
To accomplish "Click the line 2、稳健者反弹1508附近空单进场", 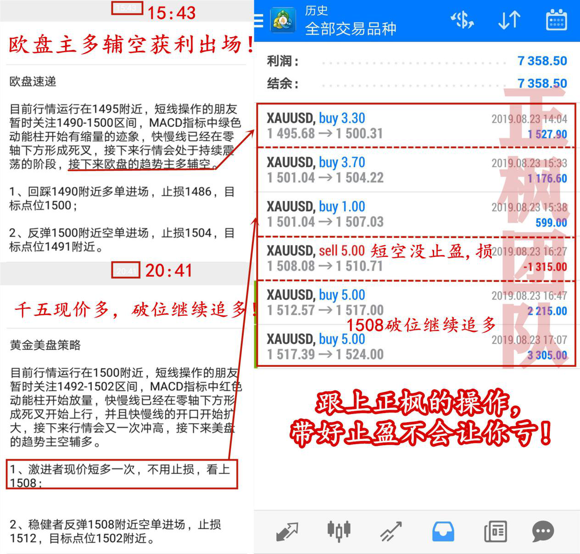I will click(116, 531).
